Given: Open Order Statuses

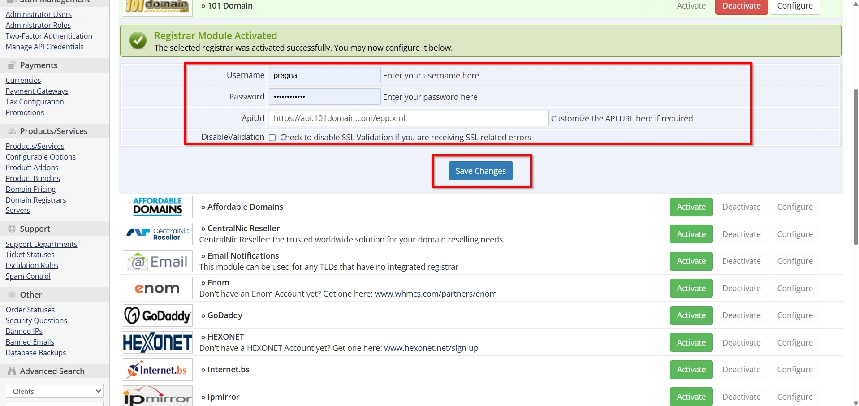Looking at the screenshot, I should tap(30, 310).
